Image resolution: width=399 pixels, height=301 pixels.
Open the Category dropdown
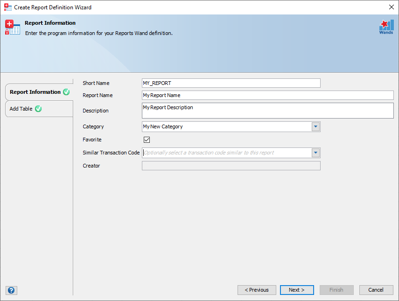point(316,126)
